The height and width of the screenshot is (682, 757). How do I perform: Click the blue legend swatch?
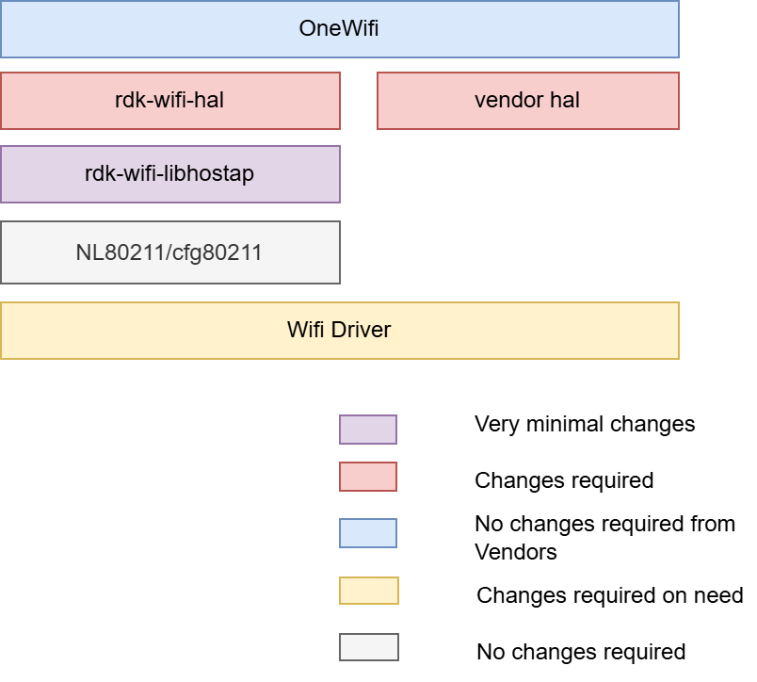(368, 533)
